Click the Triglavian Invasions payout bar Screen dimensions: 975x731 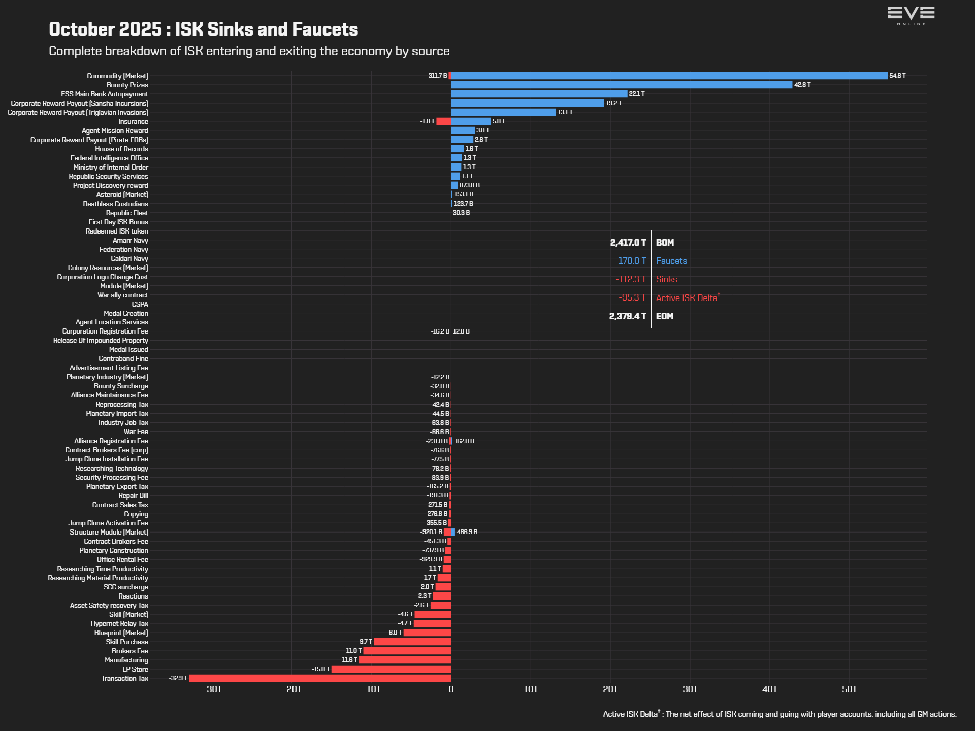503,112
